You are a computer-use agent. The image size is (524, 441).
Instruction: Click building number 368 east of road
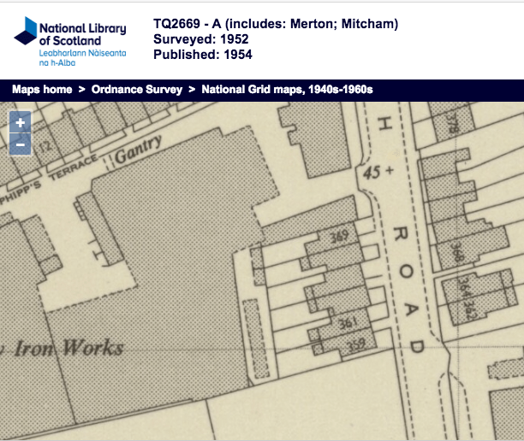point(456,251)
